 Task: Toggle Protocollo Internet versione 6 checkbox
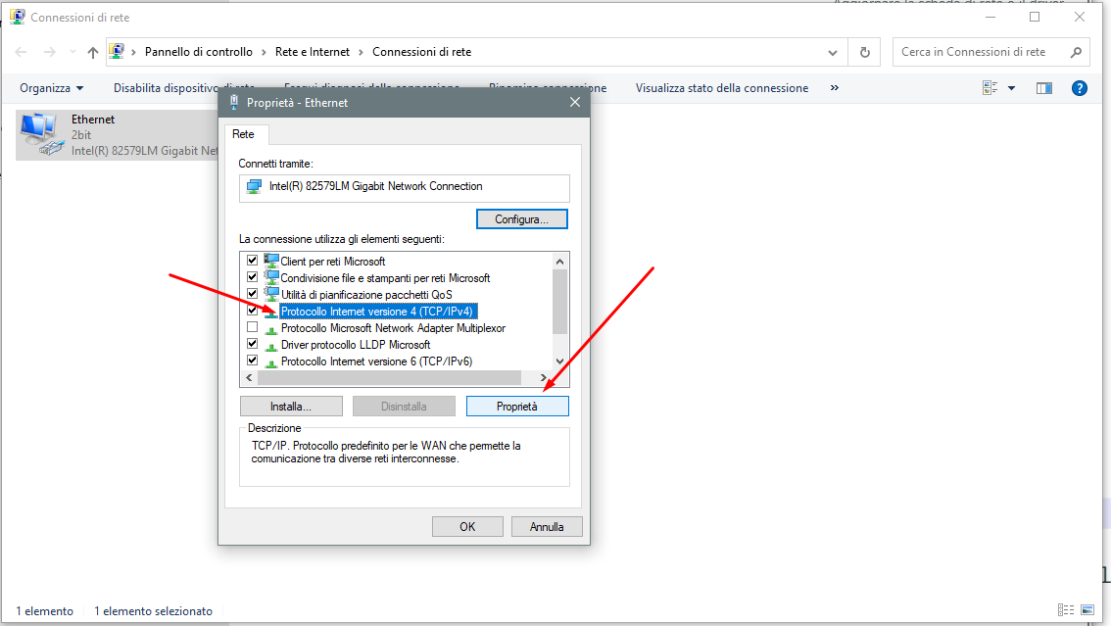(252, 360)
